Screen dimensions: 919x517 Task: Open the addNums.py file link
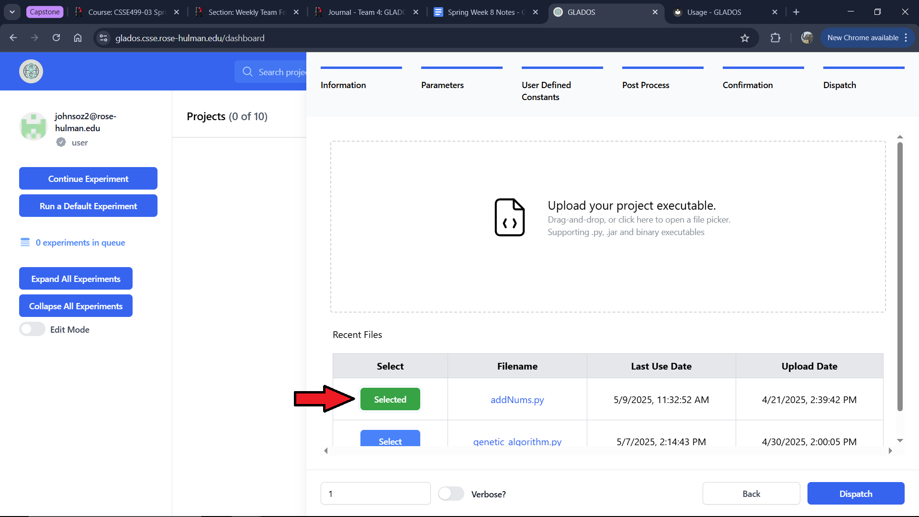[517, 400]
